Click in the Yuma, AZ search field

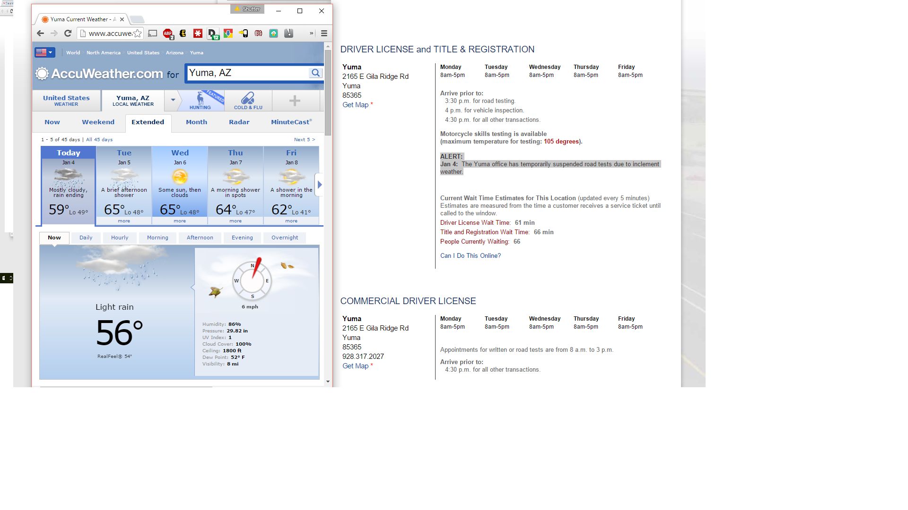pos(246,73)
